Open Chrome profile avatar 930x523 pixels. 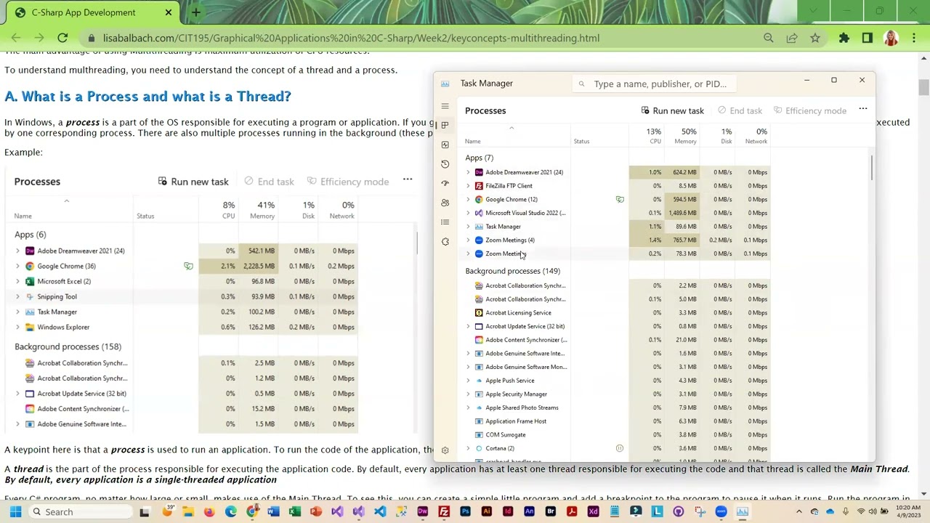tap(891, 38)
